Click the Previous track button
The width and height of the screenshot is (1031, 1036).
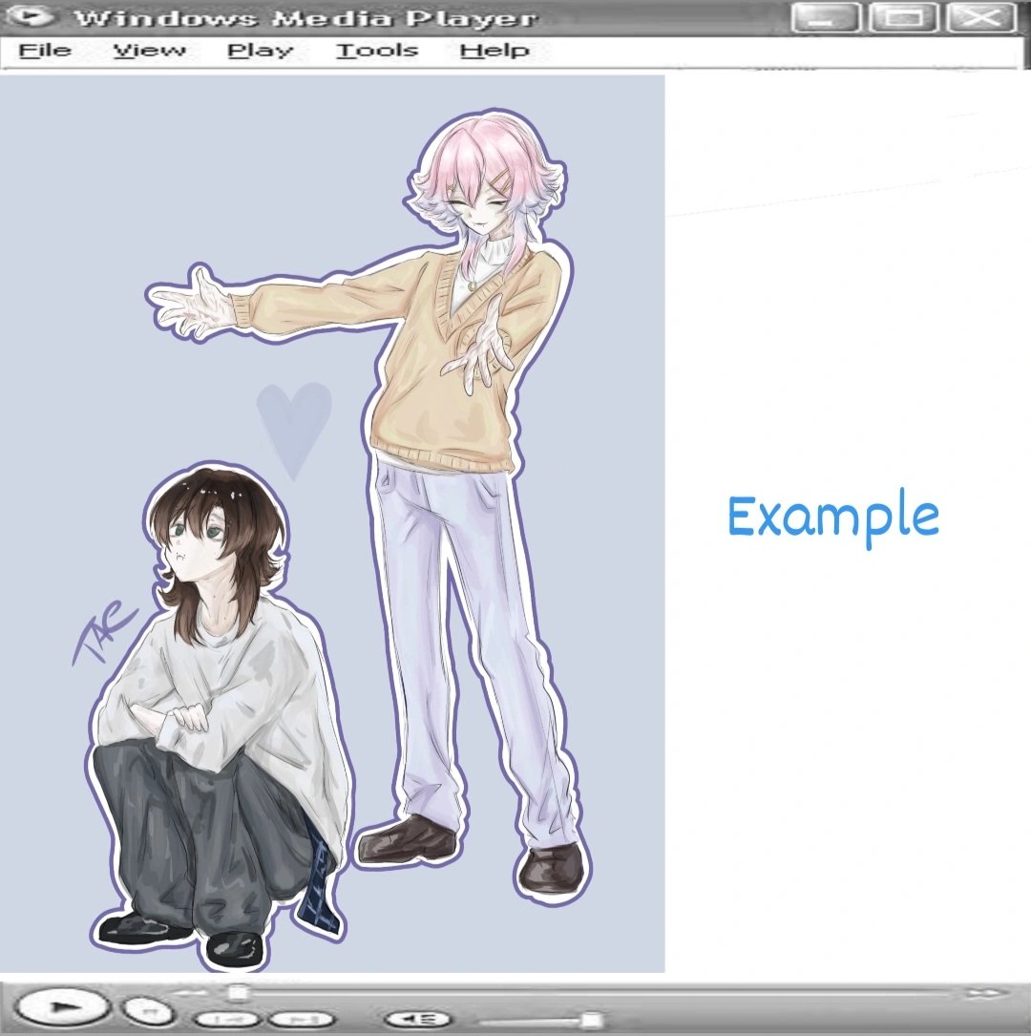point(229,1020)
